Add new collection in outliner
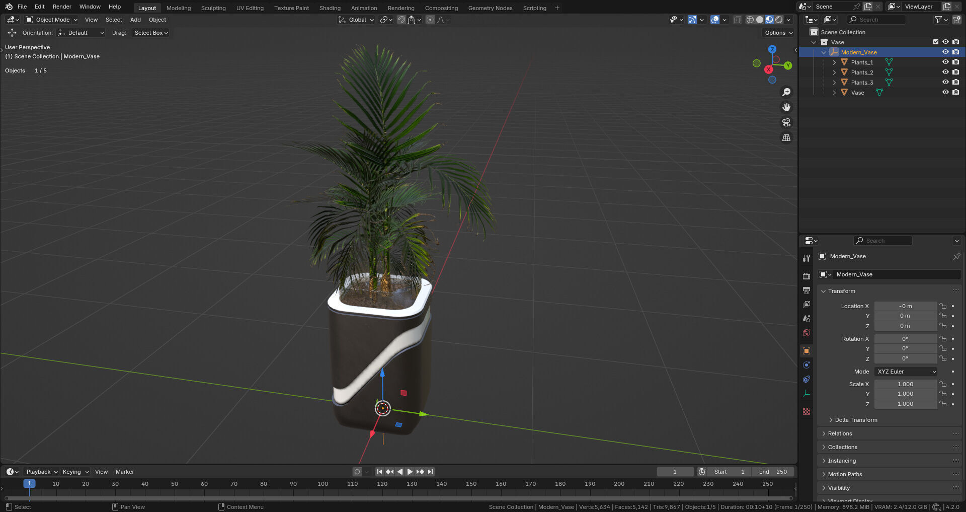 tap(956, 20)
